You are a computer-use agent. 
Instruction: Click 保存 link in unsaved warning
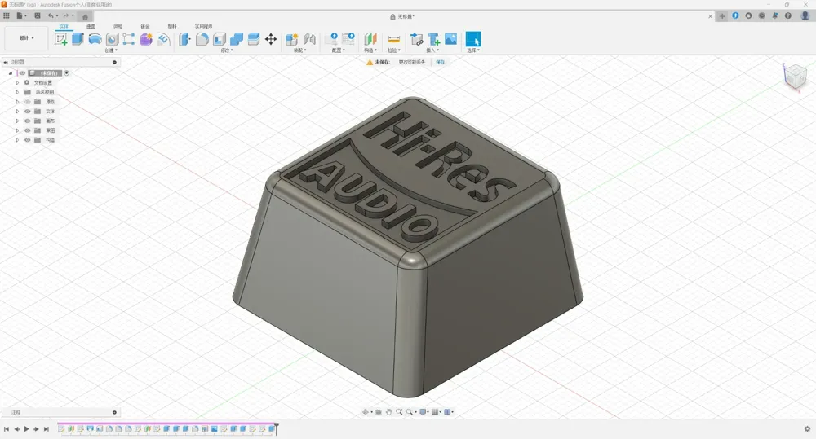[441, 62]
